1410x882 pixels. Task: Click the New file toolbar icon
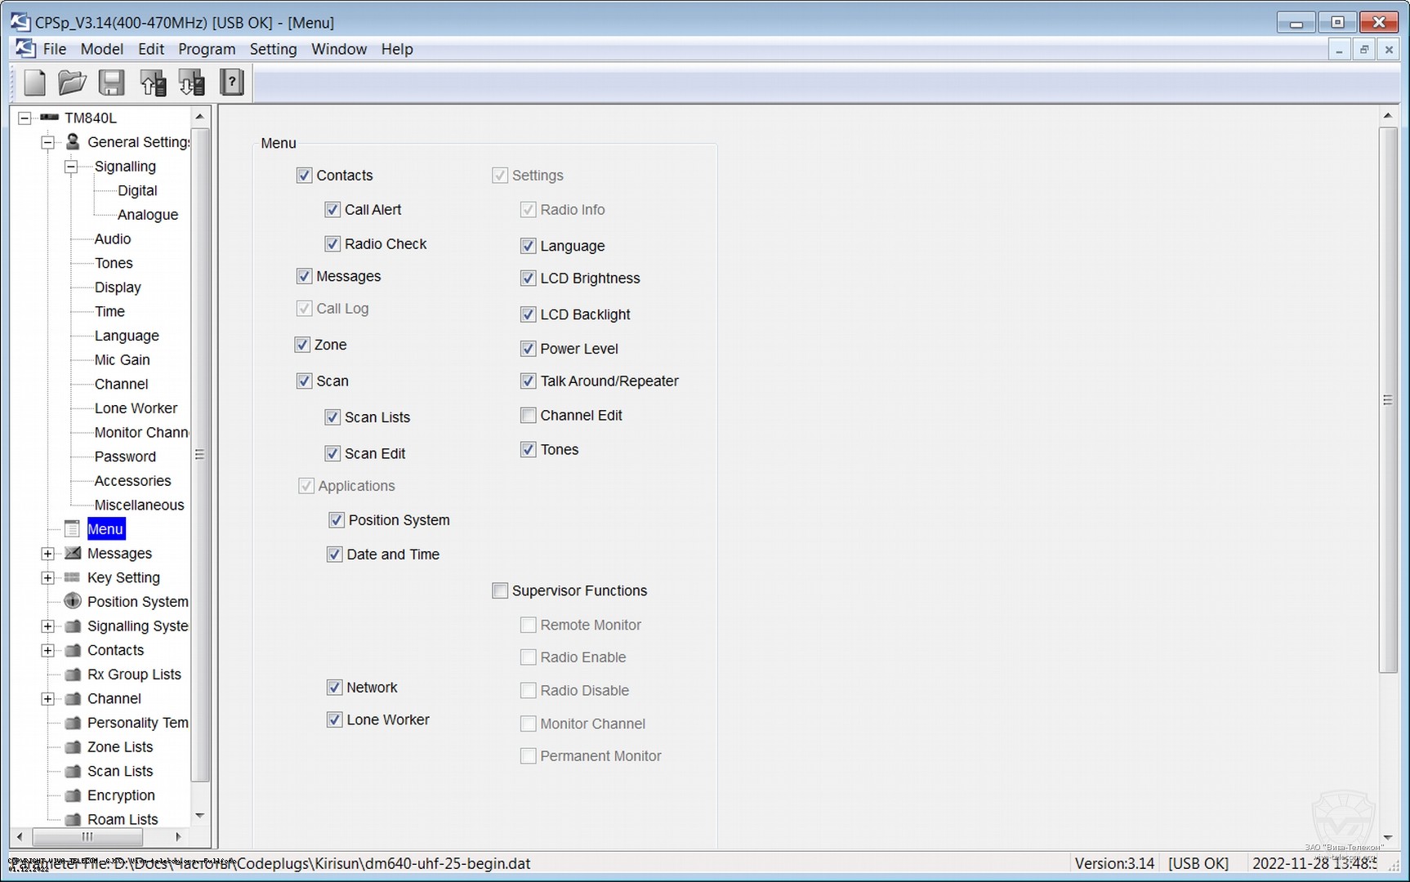click(x=35, y=82)
